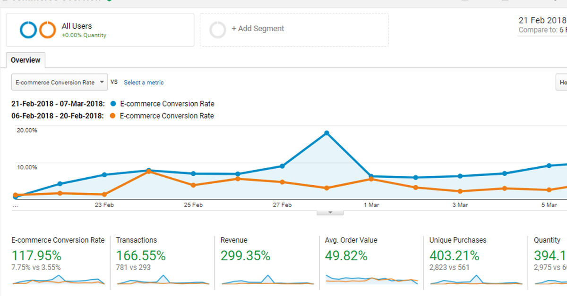Open the Transactions sparkline chart

click(x=163, y=280)
